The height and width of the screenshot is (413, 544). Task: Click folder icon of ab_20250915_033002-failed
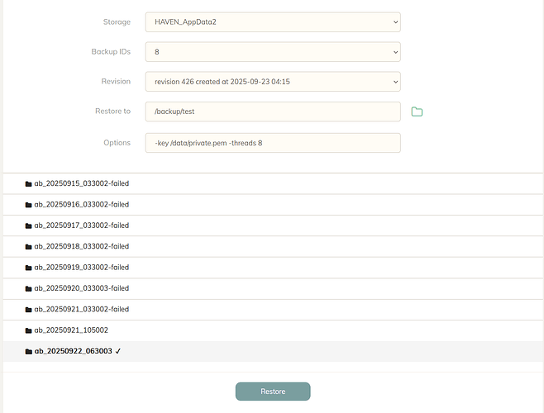click(x=29, y=183)
